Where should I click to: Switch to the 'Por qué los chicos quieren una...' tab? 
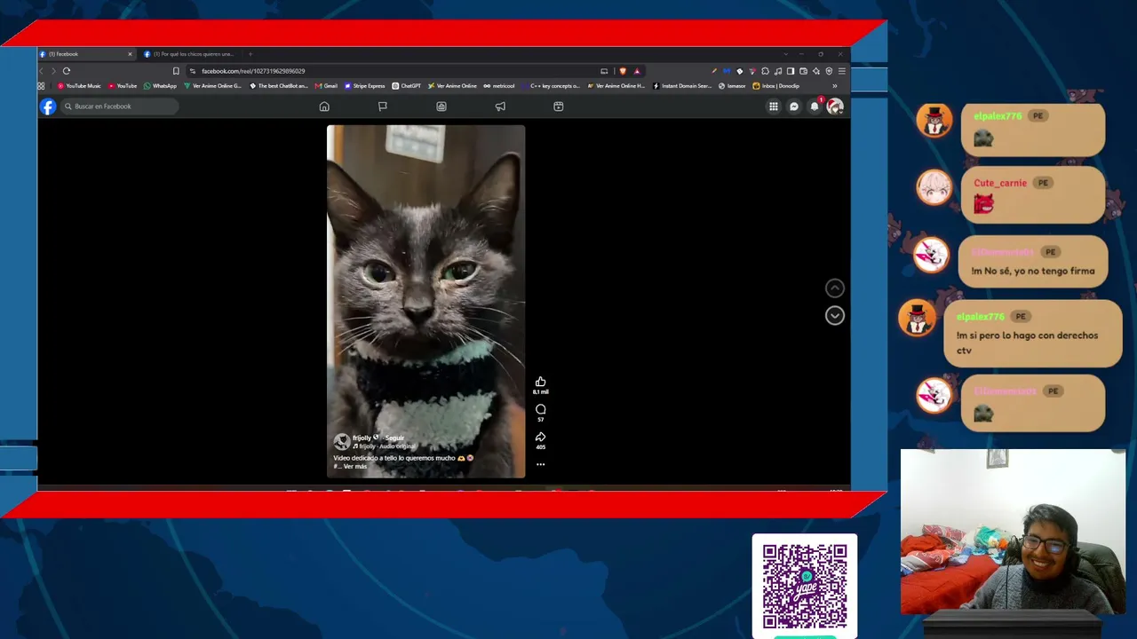tap(190, 54)
